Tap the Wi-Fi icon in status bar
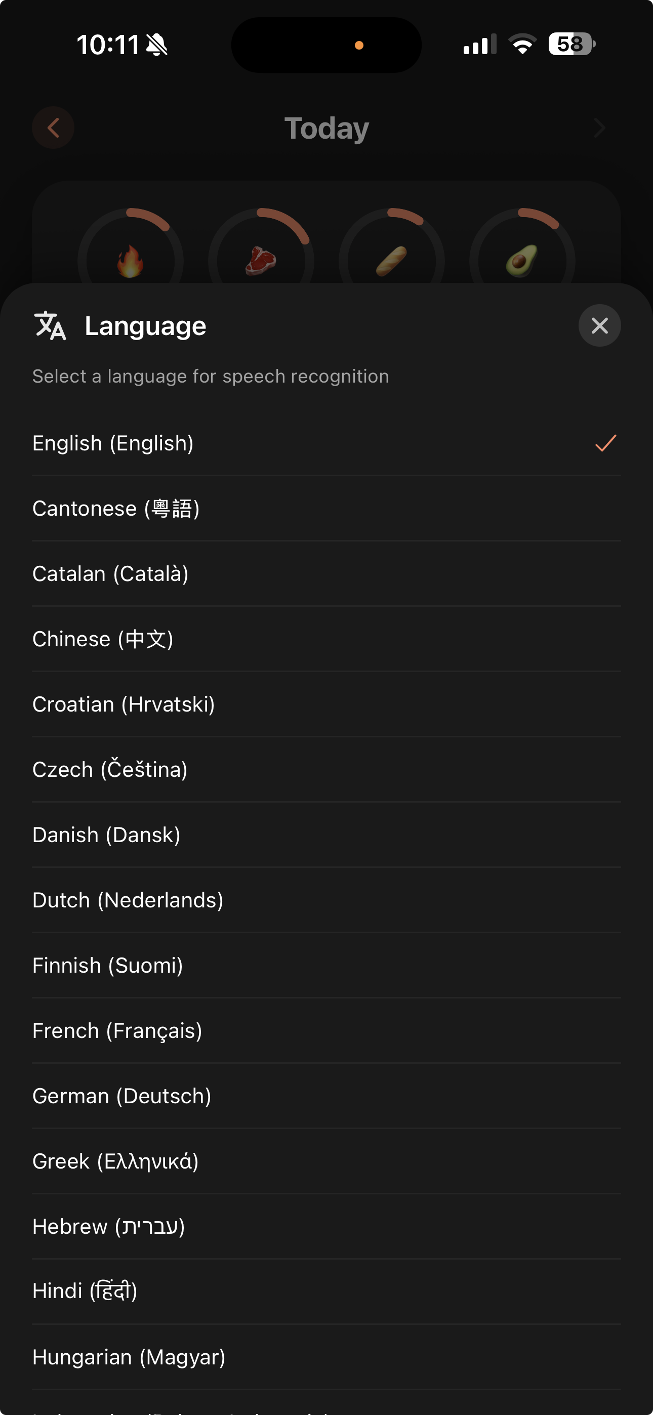The image size is (653, 1415). 522,45
